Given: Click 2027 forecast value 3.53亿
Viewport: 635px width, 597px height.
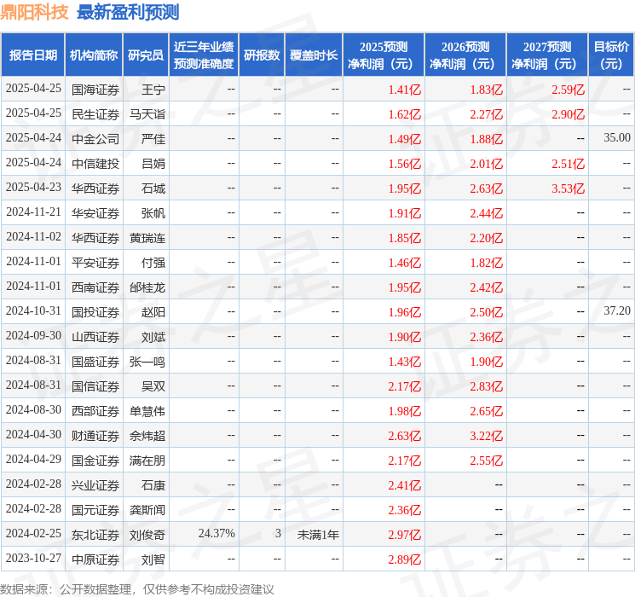Looking at the screenshot, I should click(x=568, y=188).
